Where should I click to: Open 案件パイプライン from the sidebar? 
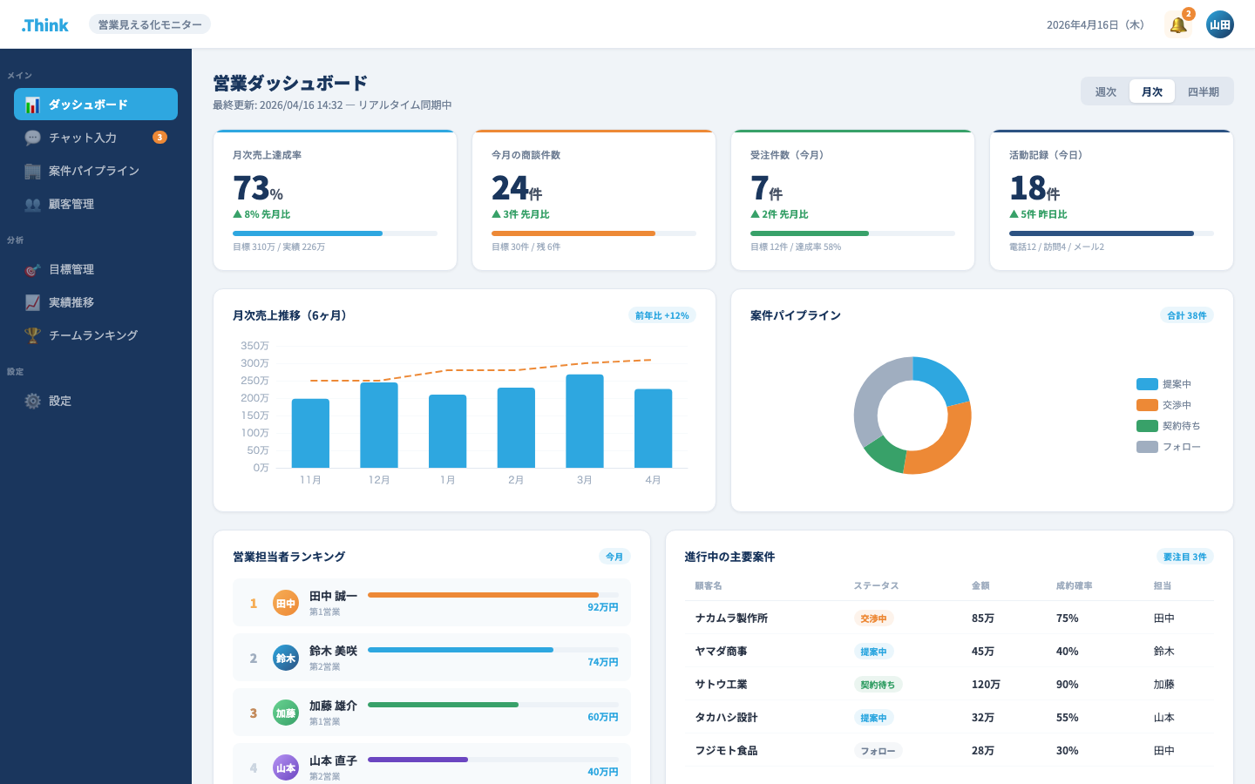[96, 171]
